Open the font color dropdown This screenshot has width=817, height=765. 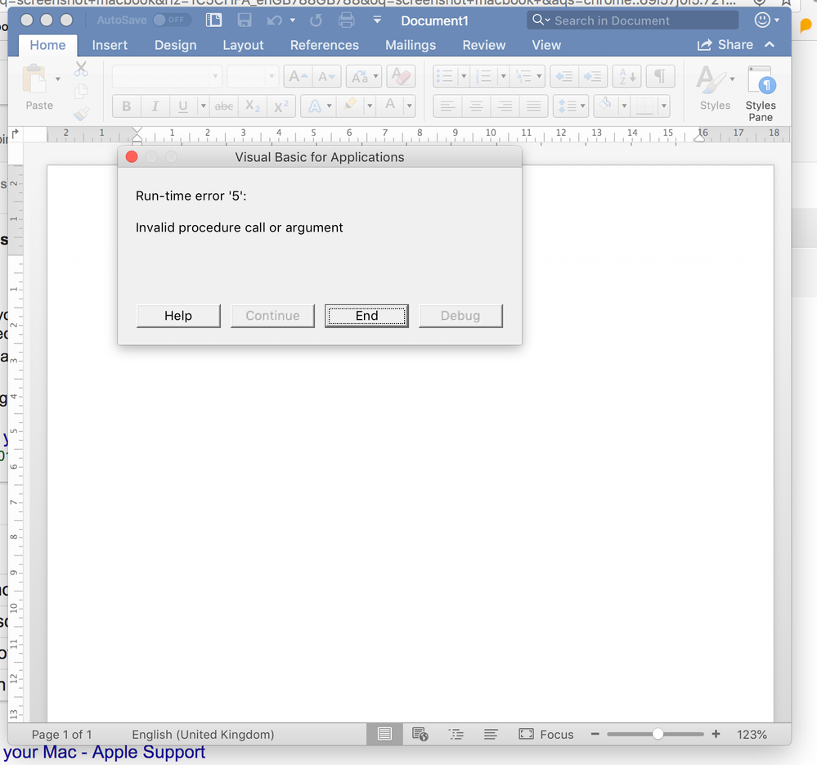(x=408, y=106)
